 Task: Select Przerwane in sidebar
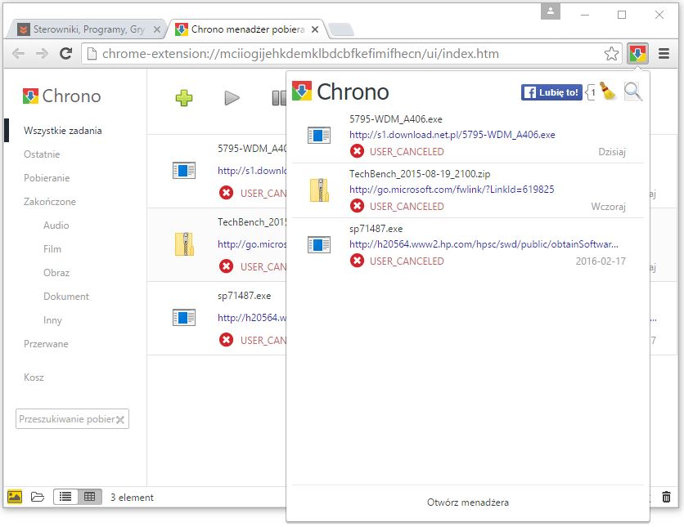click(x=46, y=344)
